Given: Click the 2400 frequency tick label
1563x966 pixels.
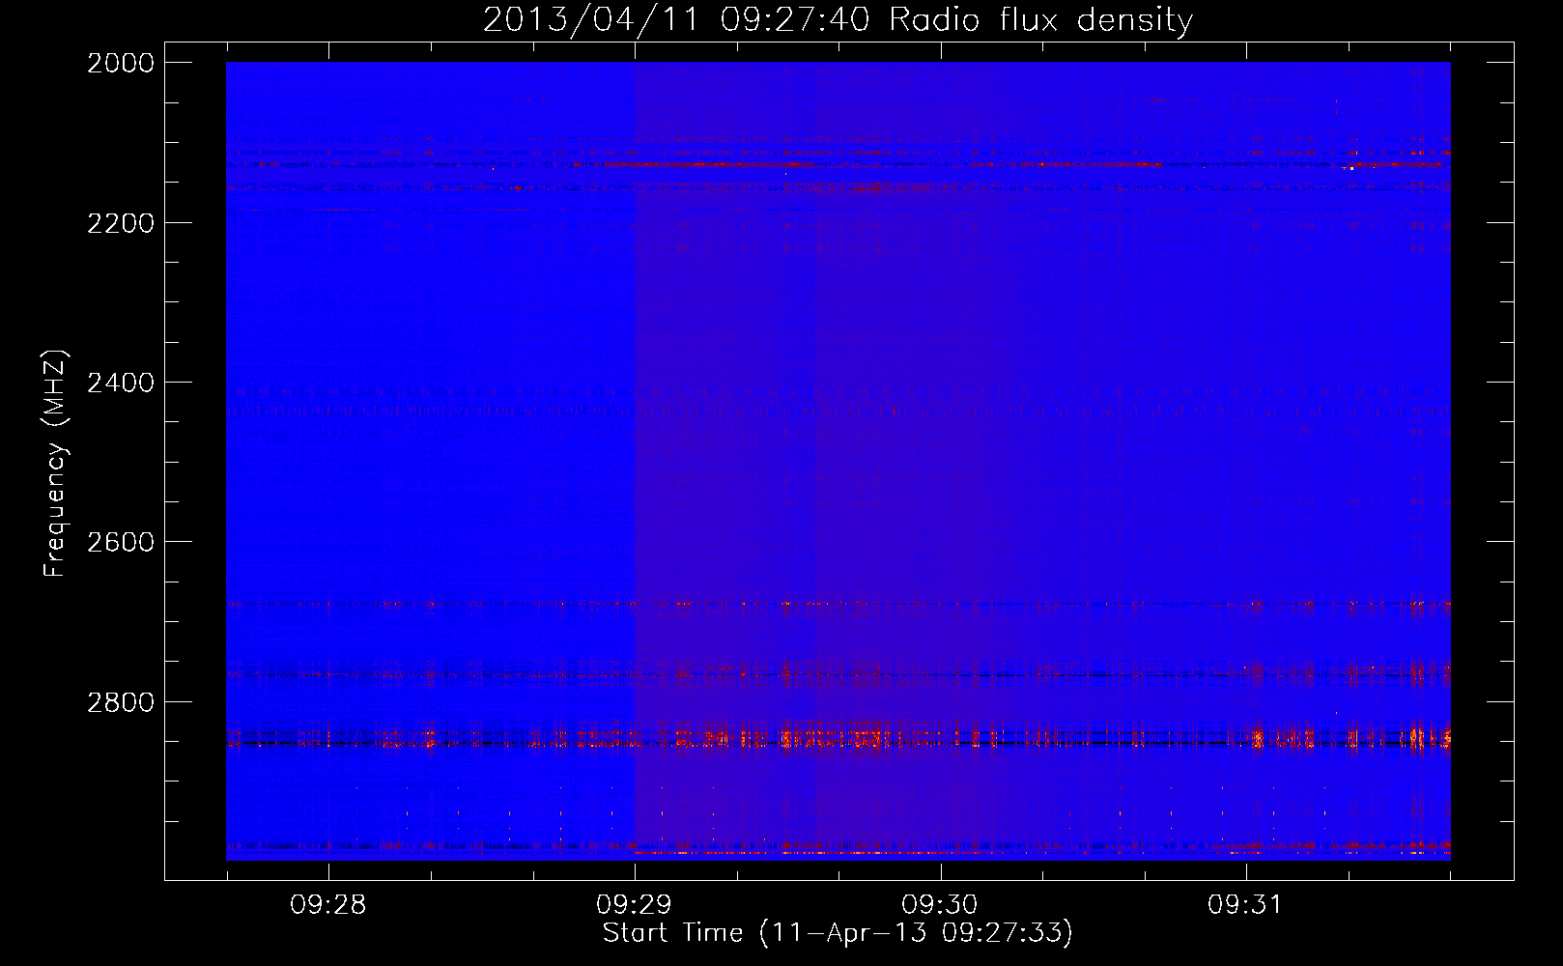Looking at the screenshot, I should (121, 383).
